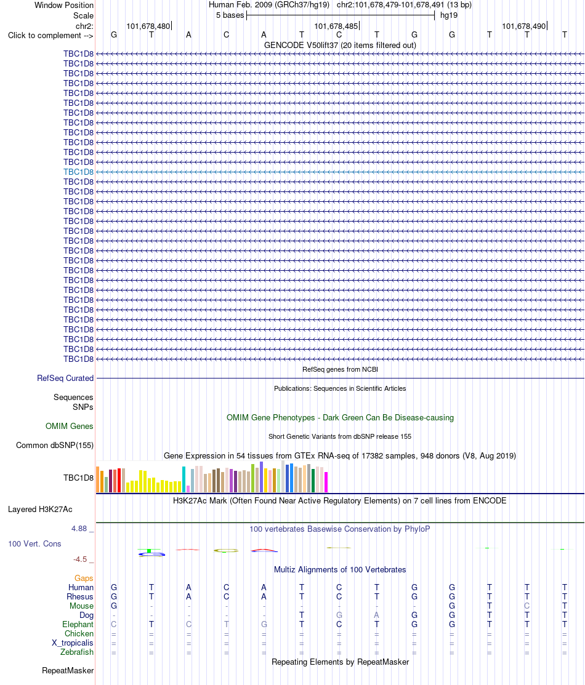This screenshot has width=585, height=685.
Task: Click the 'Common dbSNP(155)' track label
Action: click(x=55, y=446)
